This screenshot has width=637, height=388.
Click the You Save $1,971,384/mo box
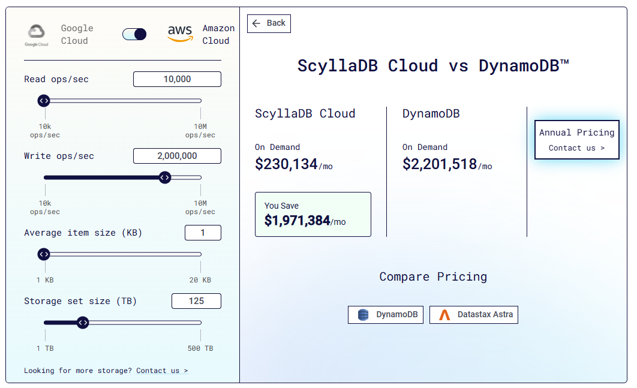pos(313,215)
